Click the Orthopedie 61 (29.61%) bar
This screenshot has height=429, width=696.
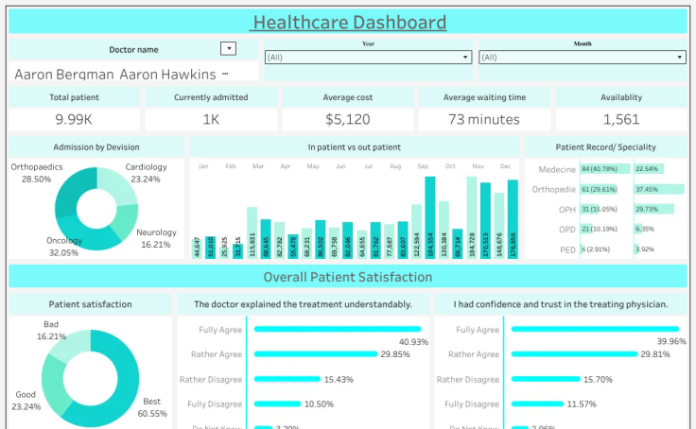click(x=599, y=189)
